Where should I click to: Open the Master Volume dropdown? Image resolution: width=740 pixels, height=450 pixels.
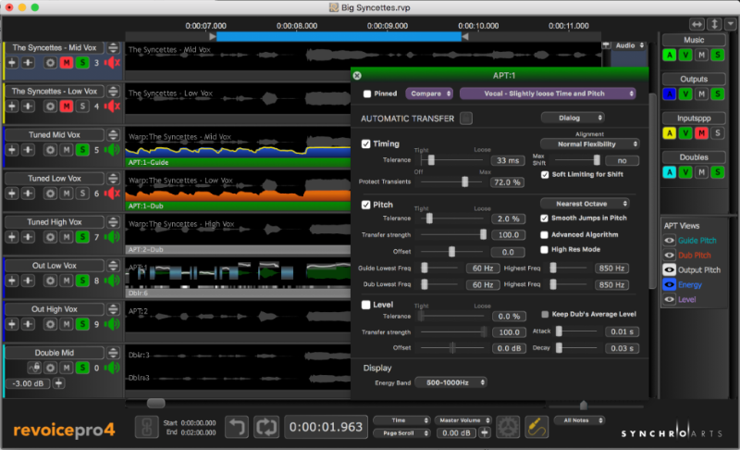click(462, 420)
